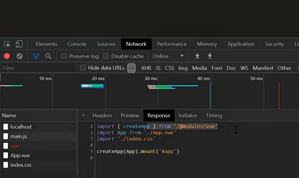Filter requests by JS type
This screenshot has height=178, width=299.
158,68
